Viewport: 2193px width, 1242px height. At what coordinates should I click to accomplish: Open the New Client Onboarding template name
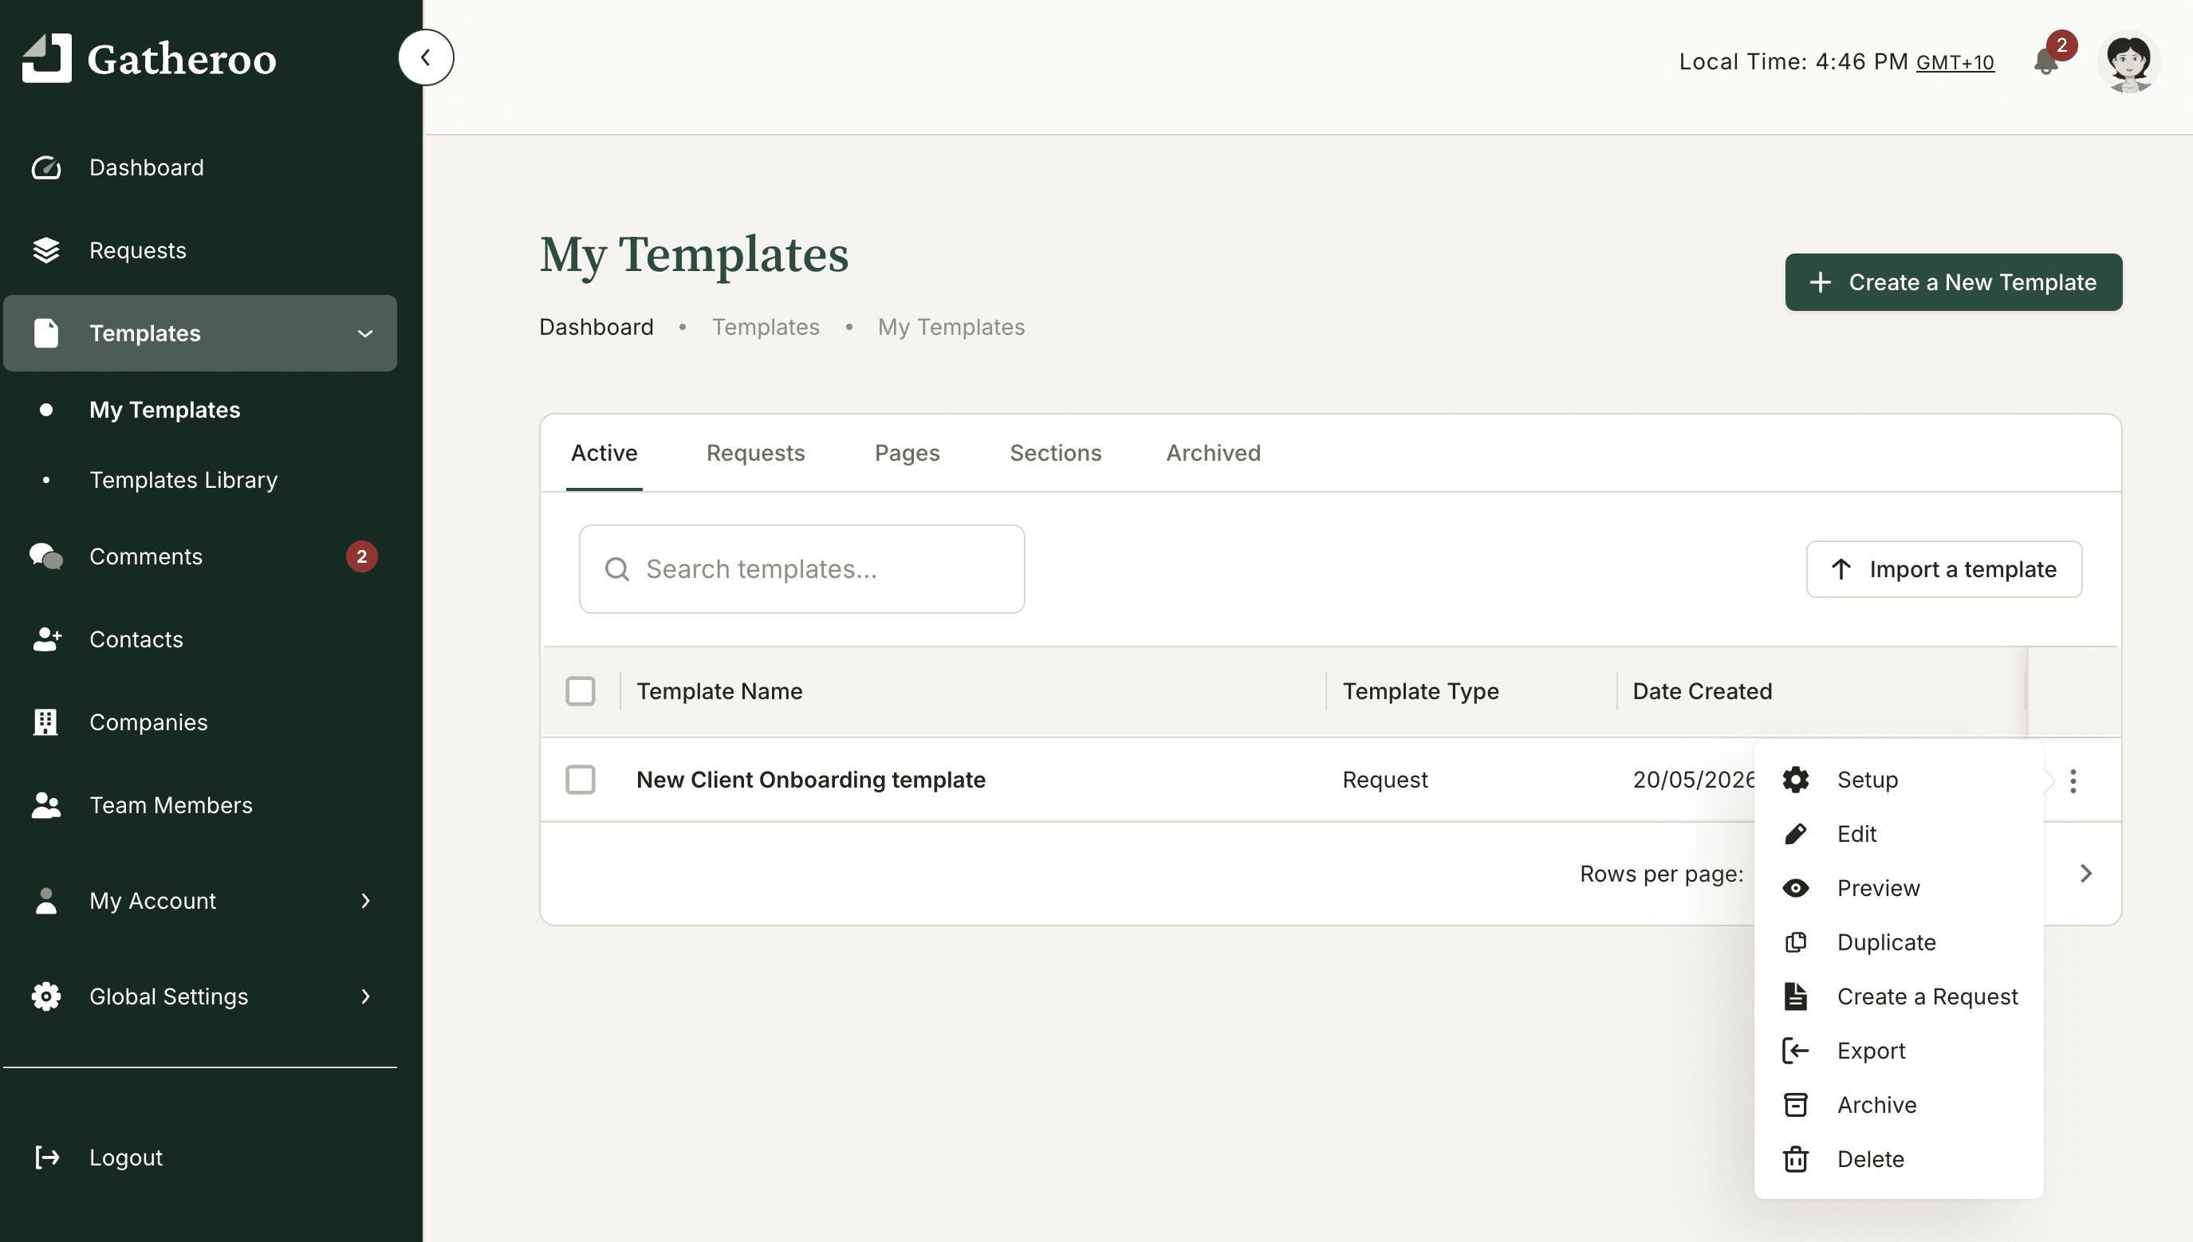[x=811, y=779]
